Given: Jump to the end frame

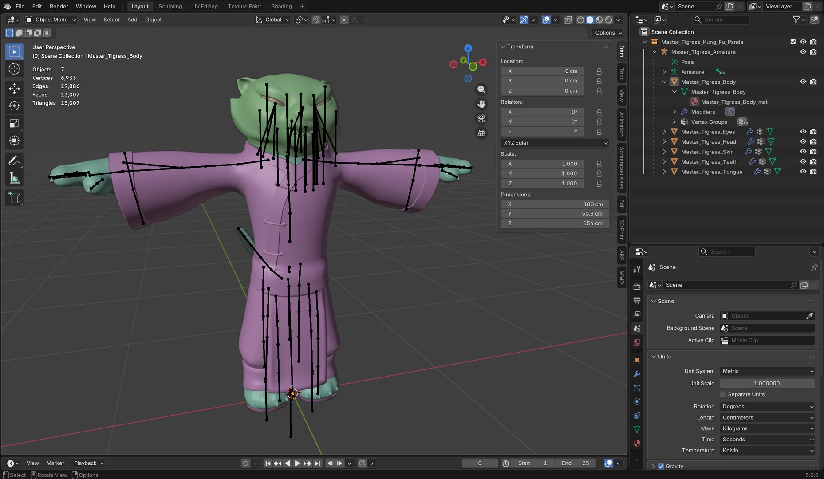Looking at the screenshot, I should [317, 463].
